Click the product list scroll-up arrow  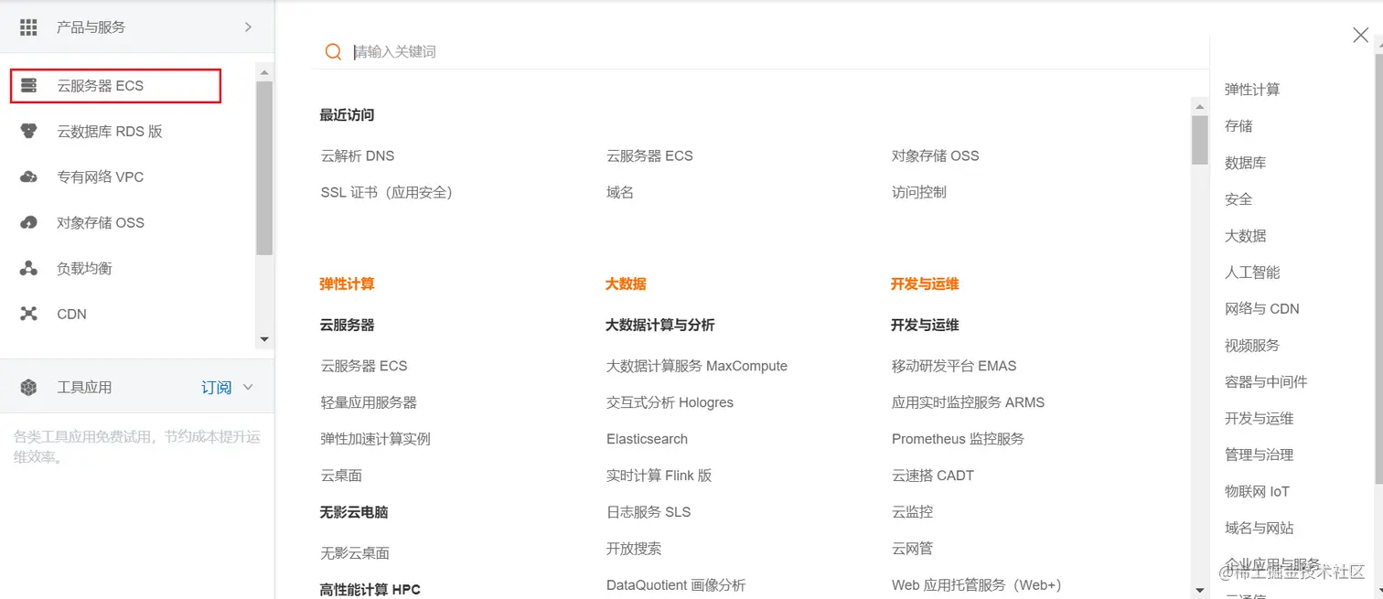coord(1200,107)
